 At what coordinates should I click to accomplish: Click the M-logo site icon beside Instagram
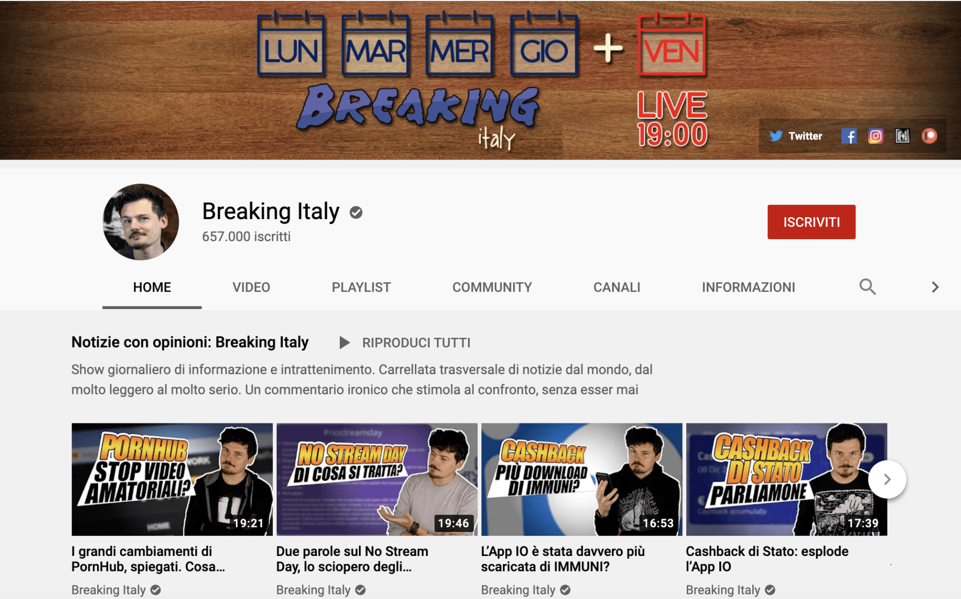902,136
